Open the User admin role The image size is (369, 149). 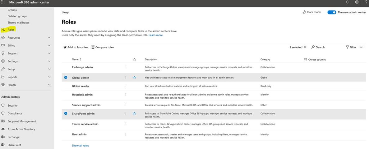[x=79, y=134]
